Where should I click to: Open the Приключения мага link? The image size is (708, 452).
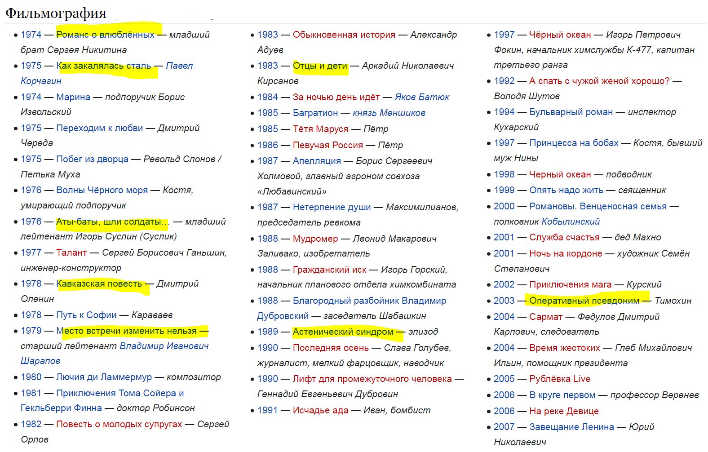pos(571,284)
